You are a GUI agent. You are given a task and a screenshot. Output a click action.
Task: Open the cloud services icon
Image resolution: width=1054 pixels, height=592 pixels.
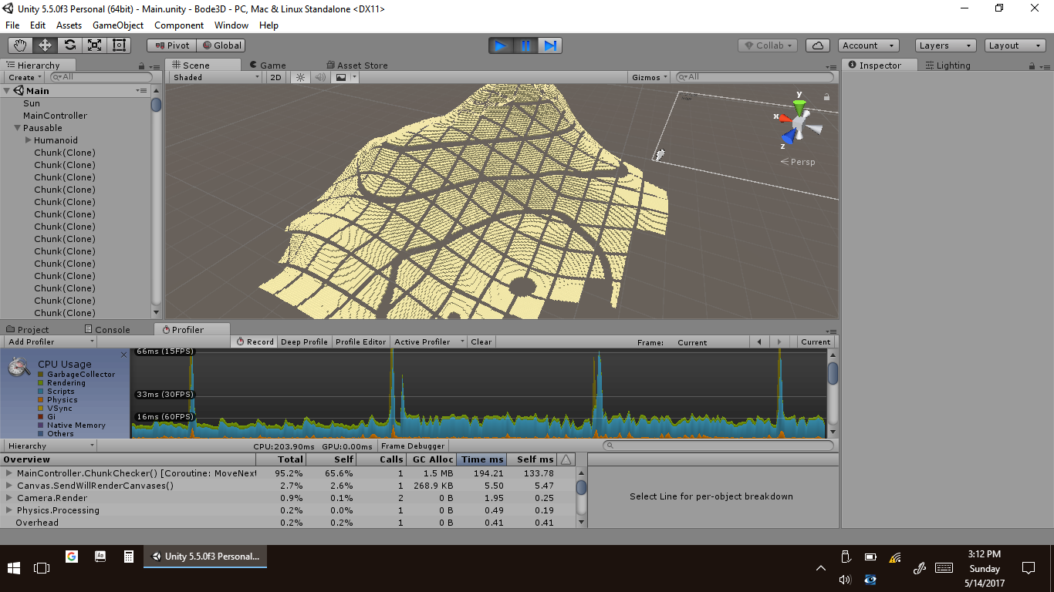click(817, 45)
